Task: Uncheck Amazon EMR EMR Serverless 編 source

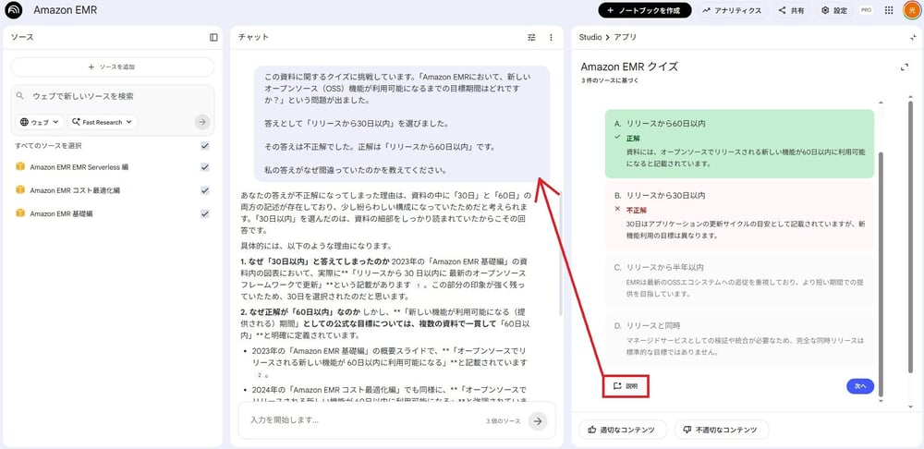Action: click(205, 167)
